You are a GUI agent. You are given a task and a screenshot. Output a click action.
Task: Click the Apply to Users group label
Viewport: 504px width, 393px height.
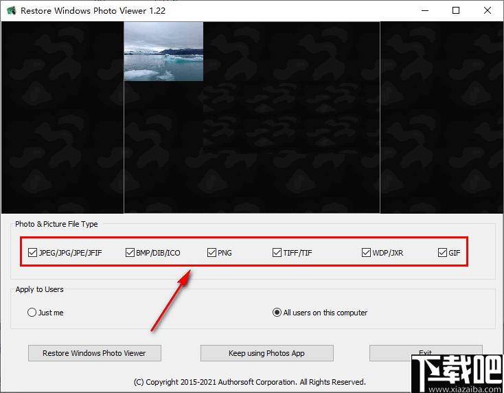tap(40, 289)
